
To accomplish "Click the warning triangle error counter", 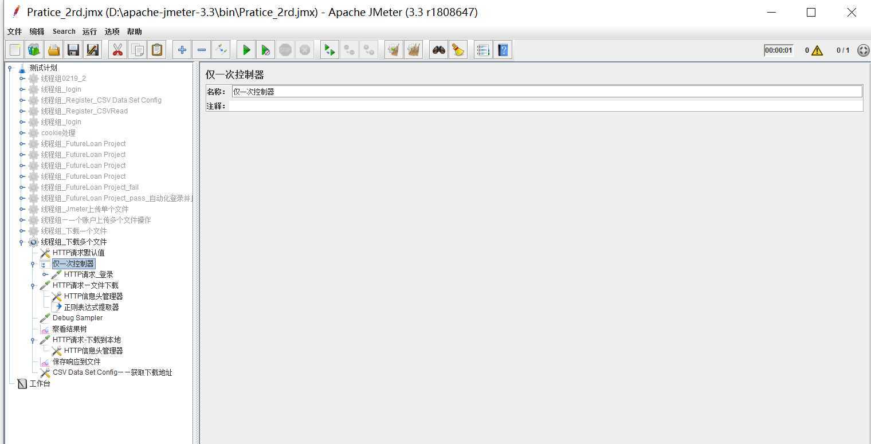I will [x=817, y=50].
